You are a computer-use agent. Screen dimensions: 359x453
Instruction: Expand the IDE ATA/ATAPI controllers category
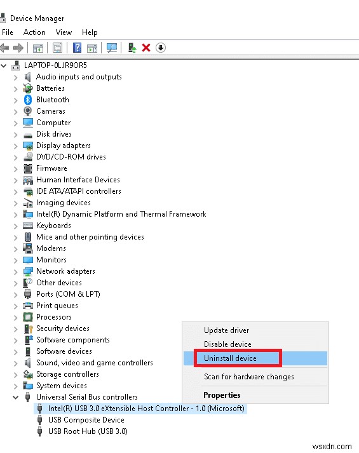16,191
